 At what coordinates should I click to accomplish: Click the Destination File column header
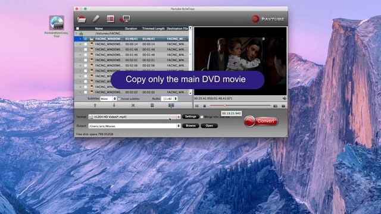pyautogui.click(x=177, y=29)
